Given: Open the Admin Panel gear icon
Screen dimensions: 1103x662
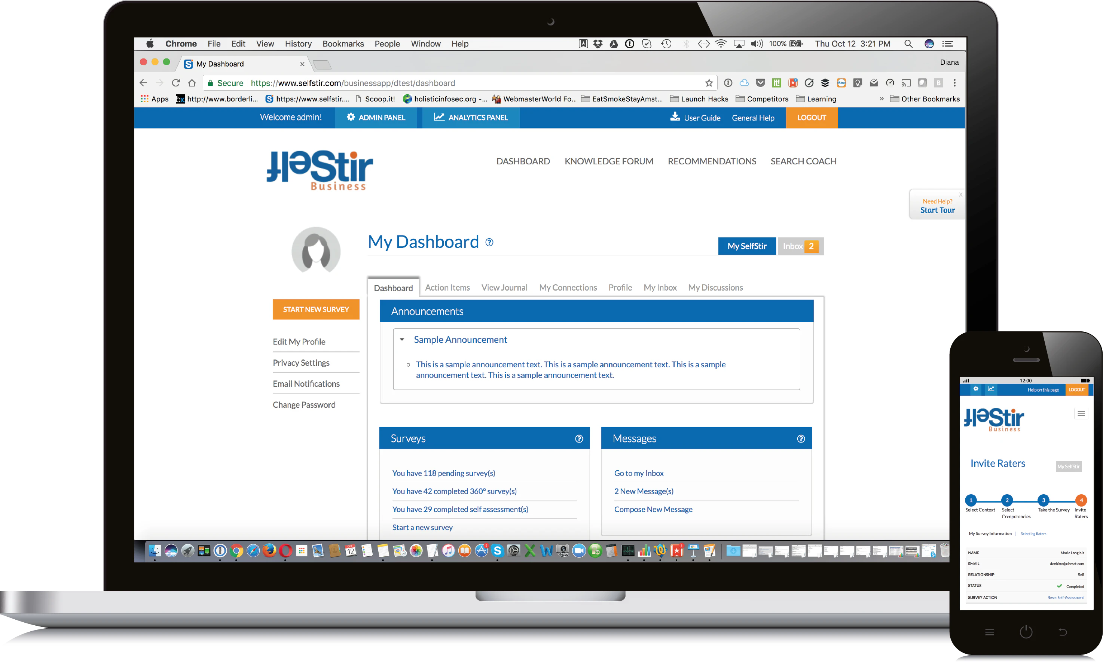Looking at the screenshot, I should (x=351, y=117).
